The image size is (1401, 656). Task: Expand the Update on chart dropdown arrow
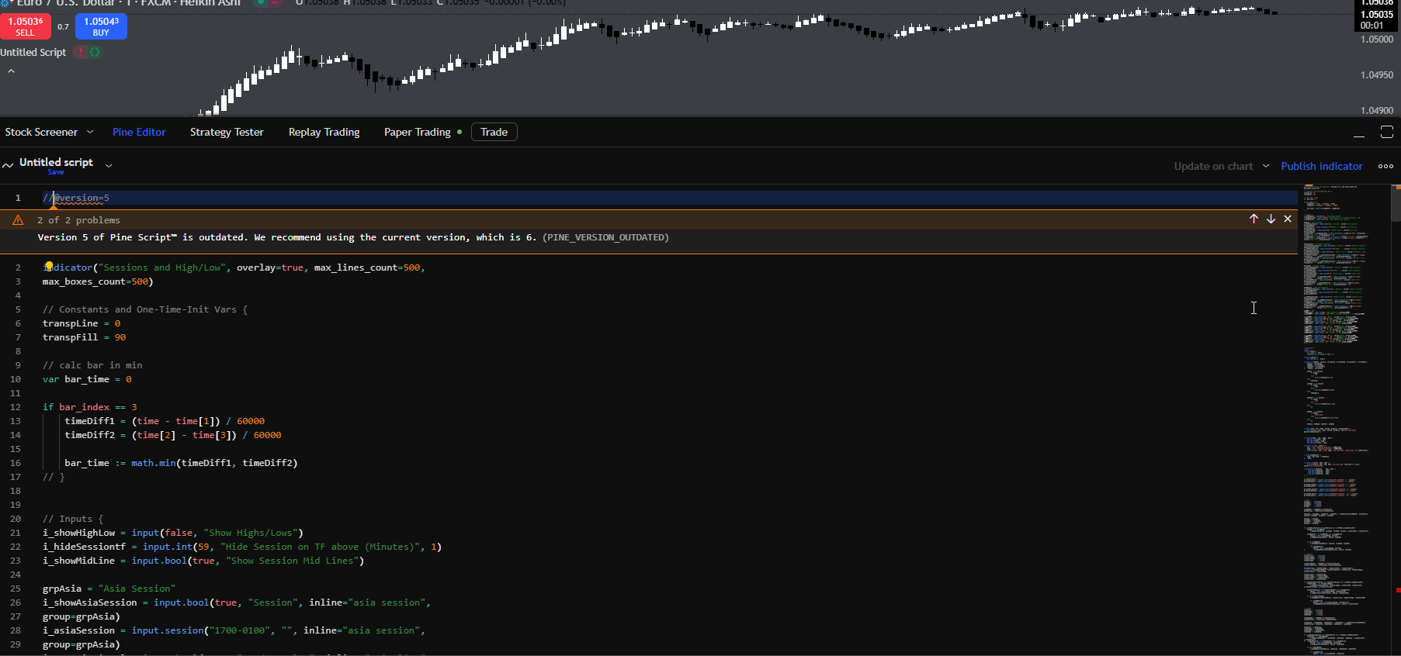click(x=1266, y=166)
